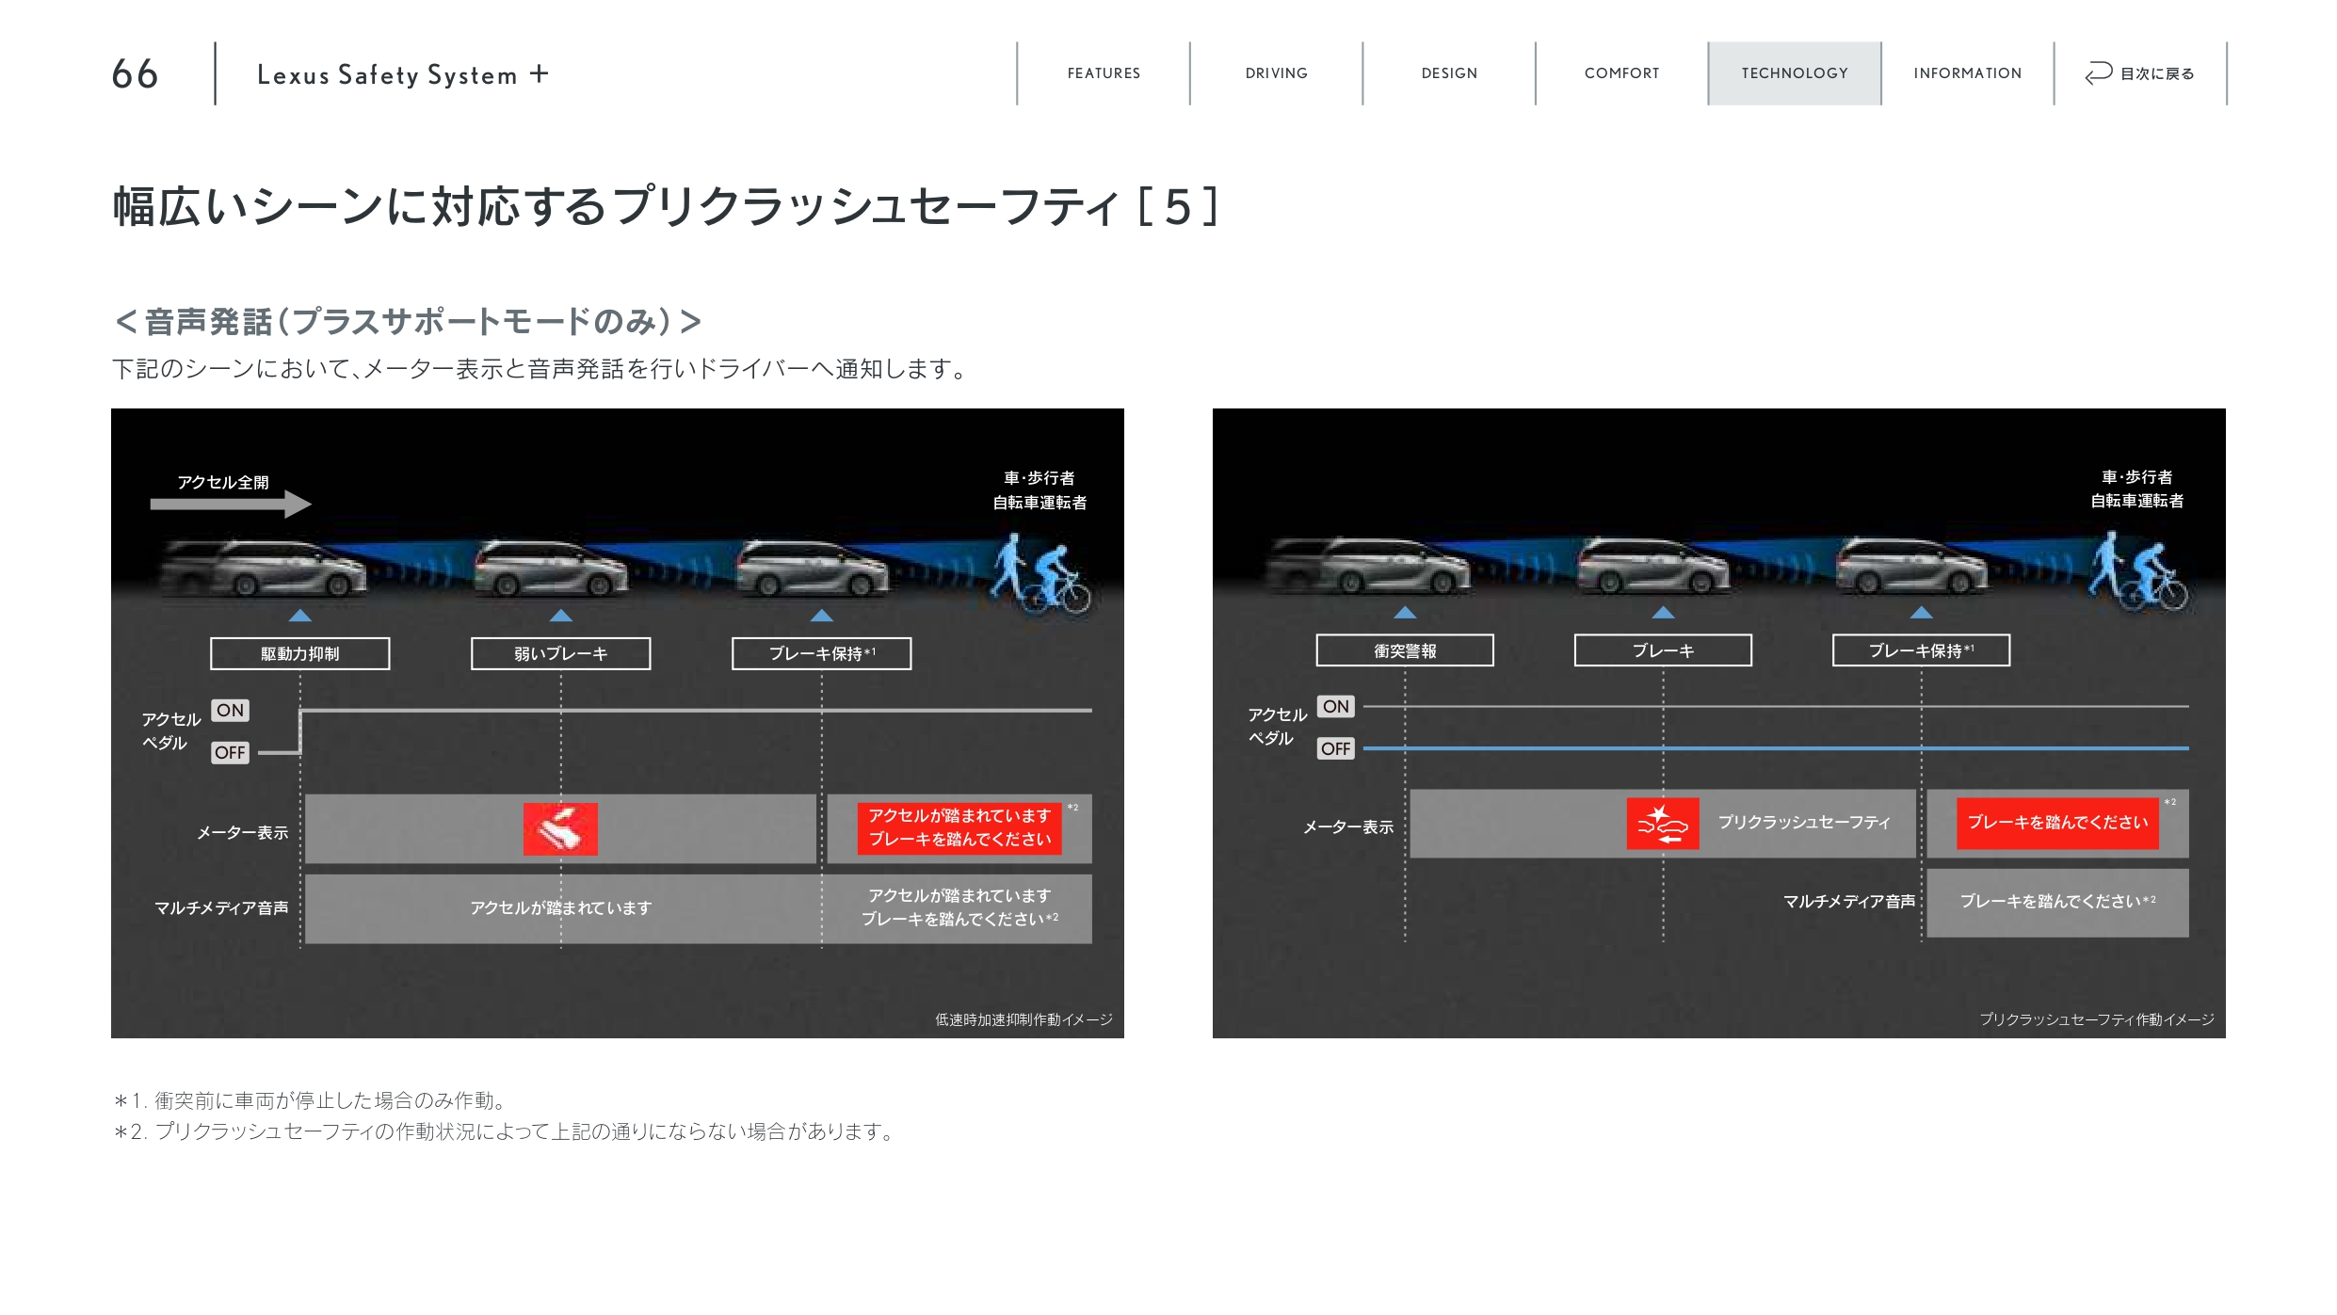Click the red ブレーキを踏んでください warning in right diagram
This screenshot has height=1315, width=2337.
point(2057,823)
